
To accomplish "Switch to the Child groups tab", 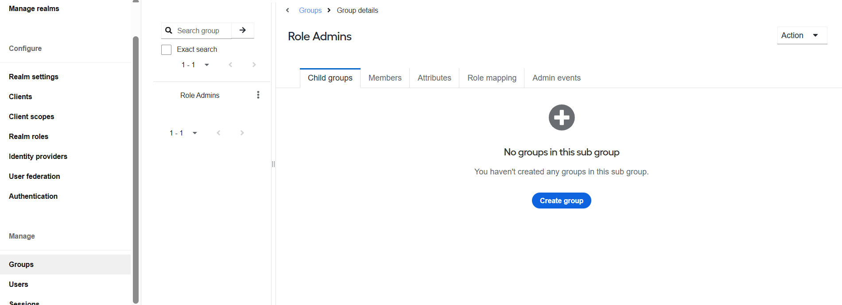I will [x=330, y=78].
